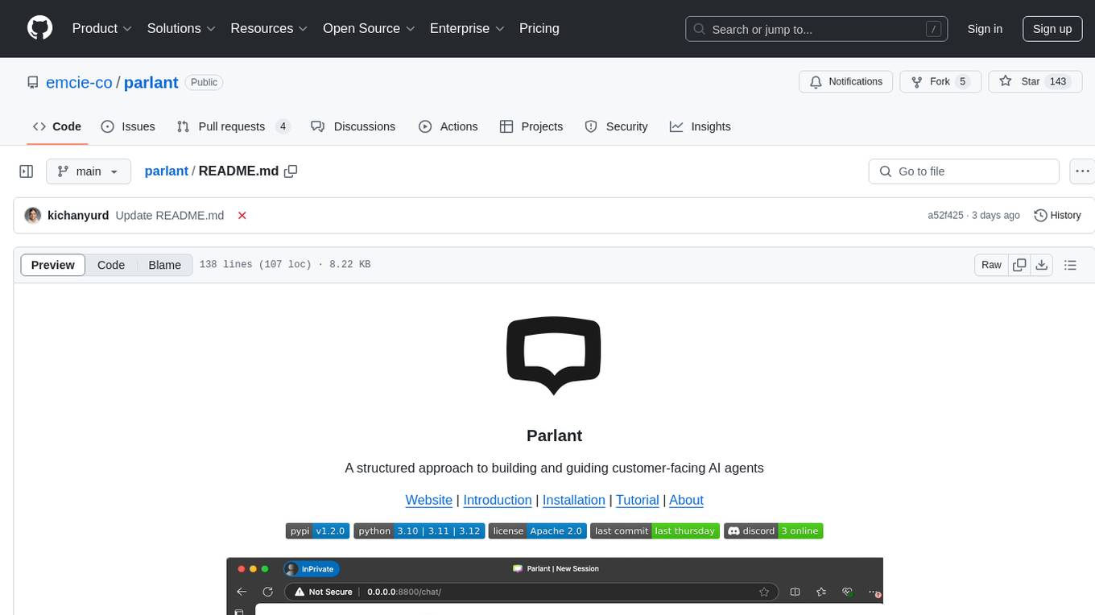The width and height of the screenshot is (1095, 615).
Task: Open the Website link
Action: pyautogui.click(x=428, y=500)
